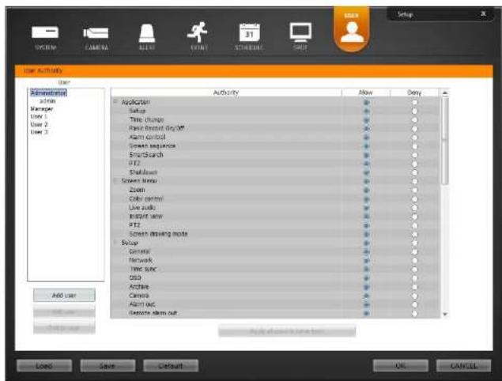Screen dimensions: 502x381
Task: Click the Add user button
Action: [64, 295]
